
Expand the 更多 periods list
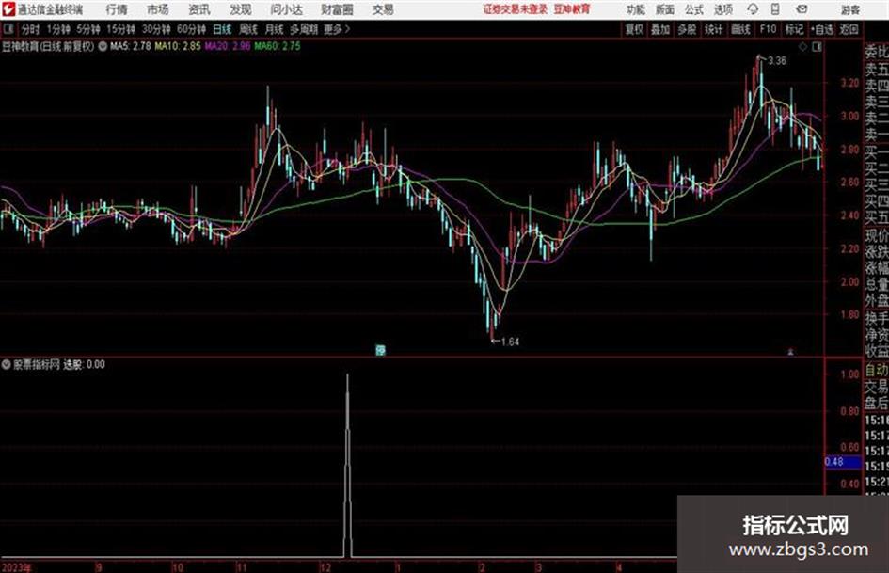(x=337, y=29)
